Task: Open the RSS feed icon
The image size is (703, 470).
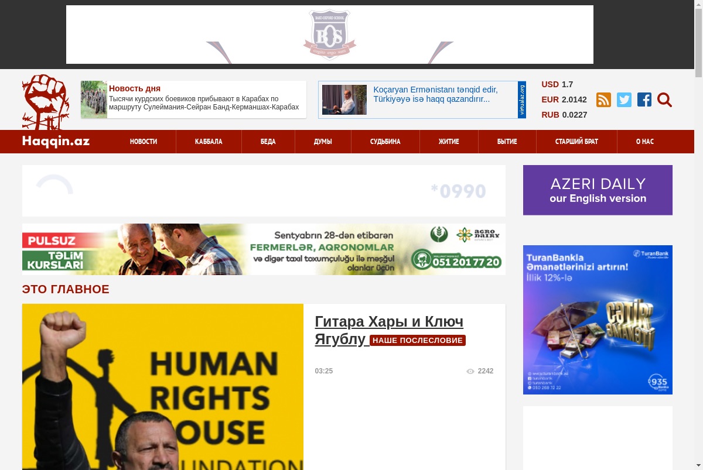Action: coord(603,100)
